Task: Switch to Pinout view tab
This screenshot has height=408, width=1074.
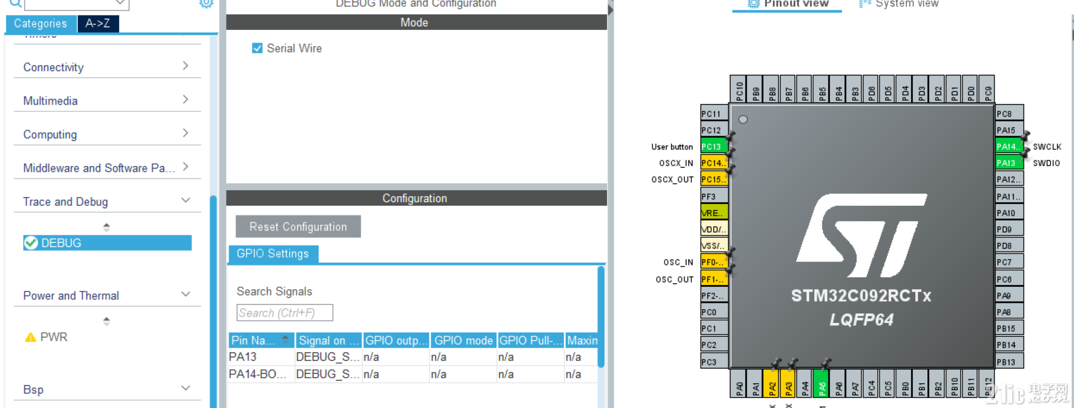Action: tap(787, 5)
